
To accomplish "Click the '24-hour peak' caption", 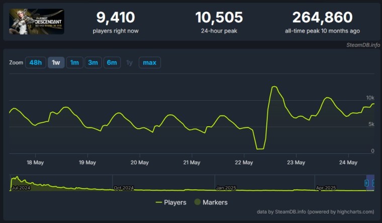I will (219, 31).
